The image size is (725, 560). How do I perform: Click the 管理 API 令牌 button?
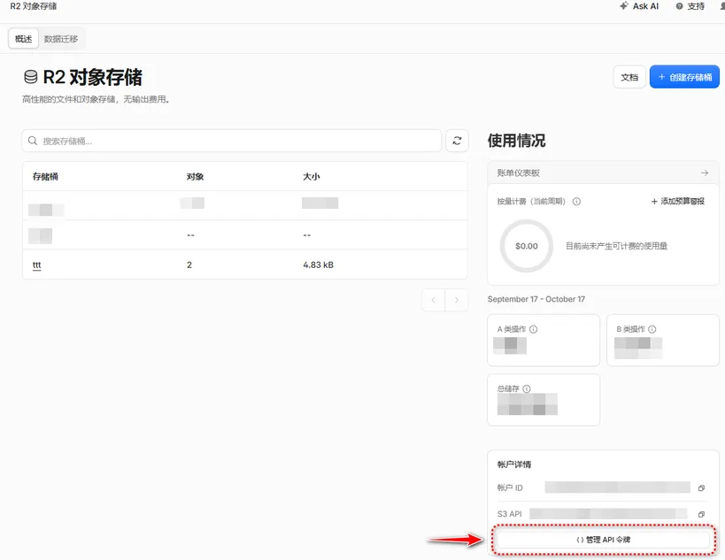(603, 540)
